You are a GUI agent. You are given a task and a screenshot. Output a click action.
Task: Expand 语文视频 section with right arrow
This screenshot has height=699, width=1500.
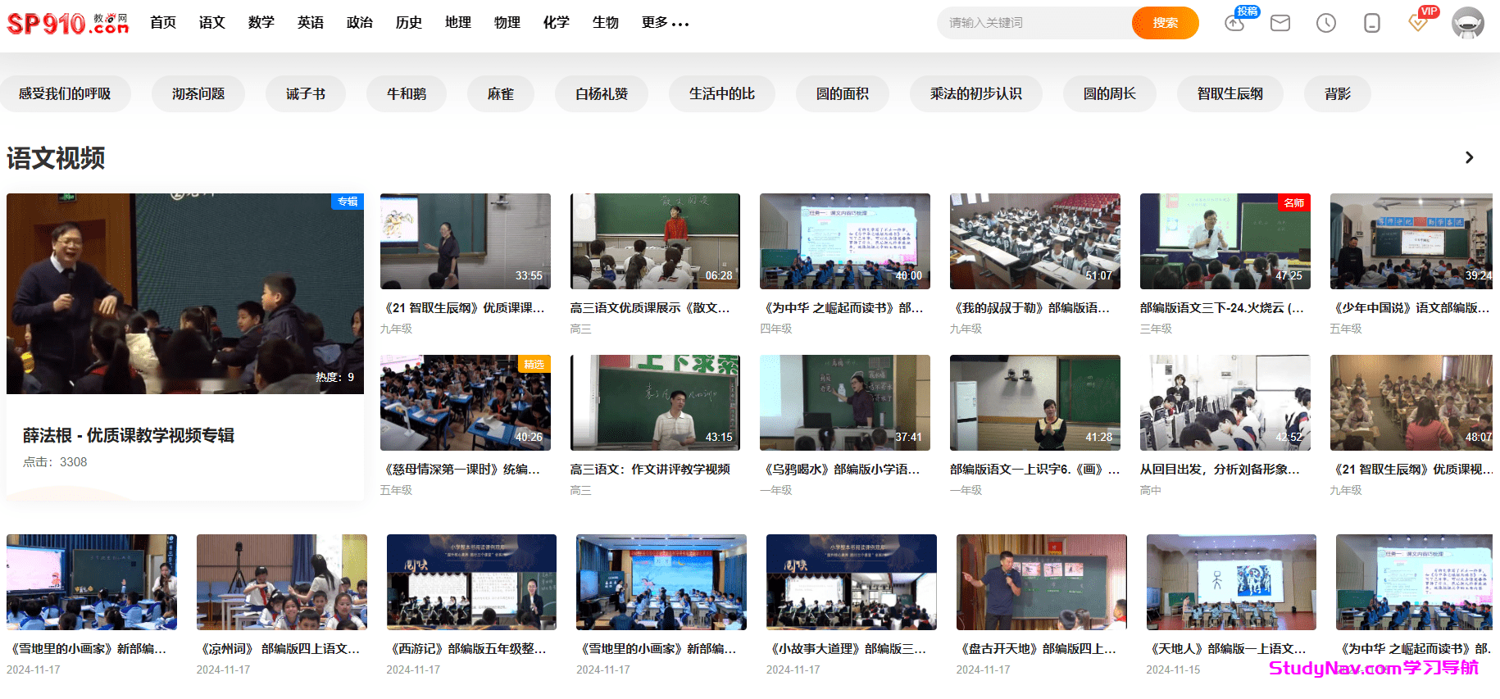point(1469,157)
